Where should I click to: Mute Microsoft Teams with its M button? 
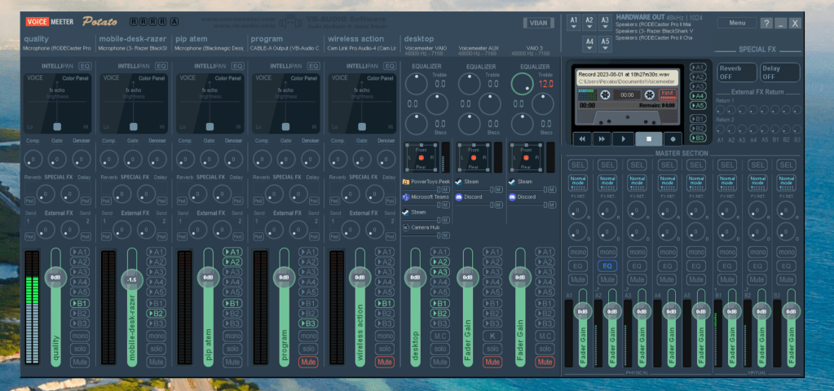tap(446, 204)
